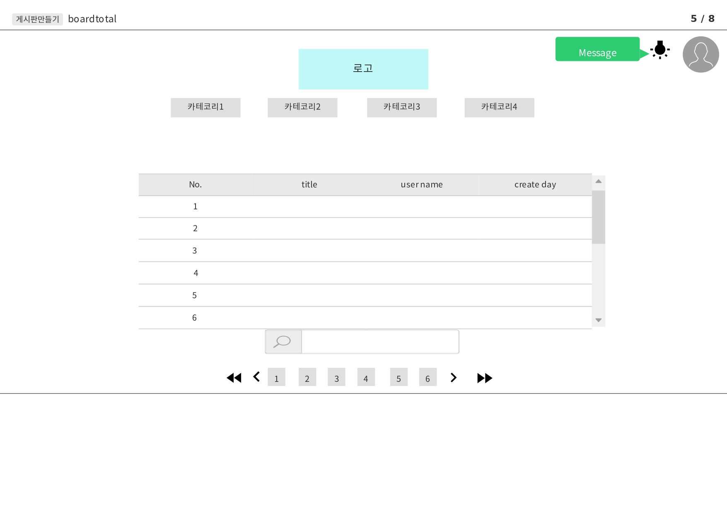Click the scrollbar up arrow
This screenshot has height=513, width=727.
point(598,181)
